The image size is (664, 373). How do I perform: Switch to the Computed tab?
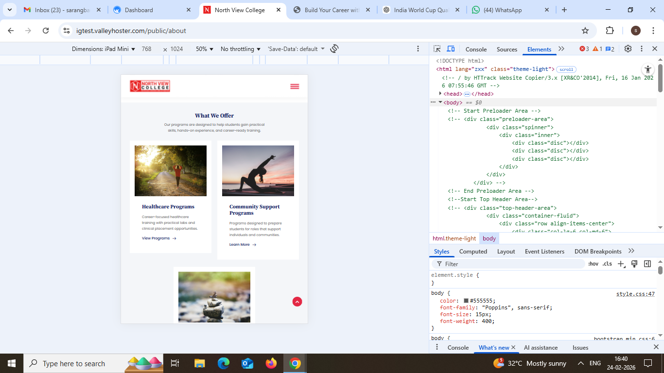pos(473,252)
